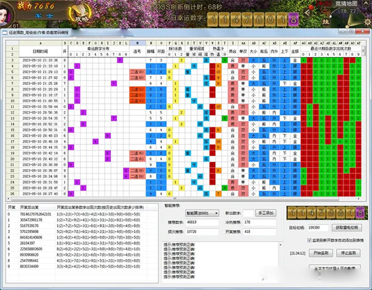
Task: Click the 攻略 strategy guide game icon
Action: point(81,12)
